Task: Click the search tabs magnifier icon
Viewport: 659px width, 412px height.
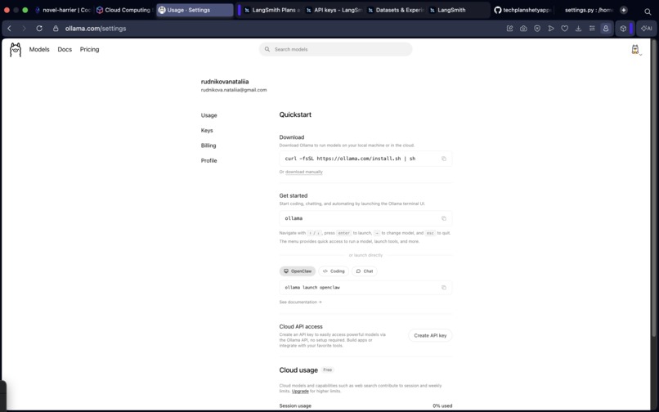Action: pos(648,11)
